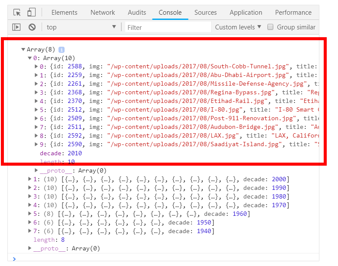Clear the console with the ban icon
This screenshot has height=266, width=338.
point(32,27)
